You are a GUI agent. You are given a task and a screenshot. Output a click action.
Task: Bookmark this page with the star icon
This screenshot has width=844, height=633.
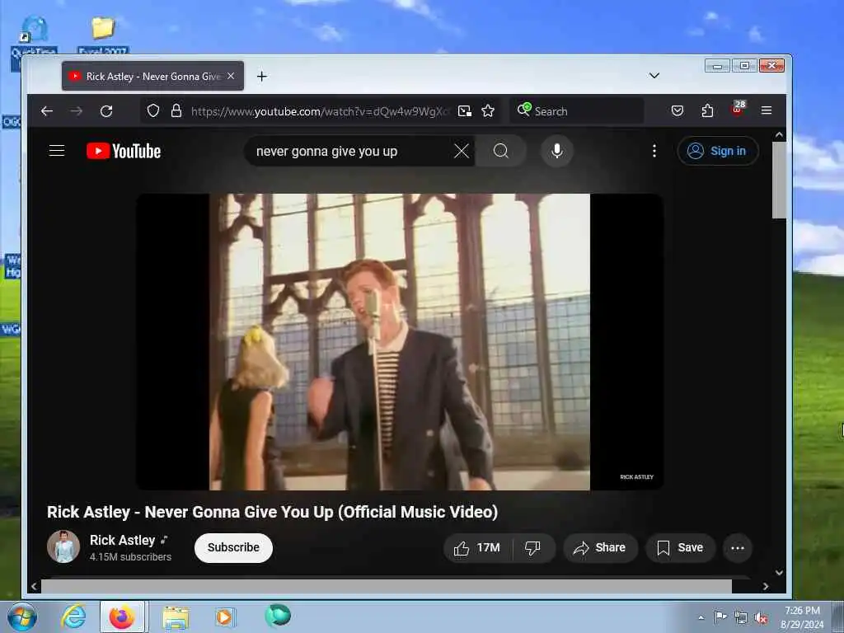[488, 111]
